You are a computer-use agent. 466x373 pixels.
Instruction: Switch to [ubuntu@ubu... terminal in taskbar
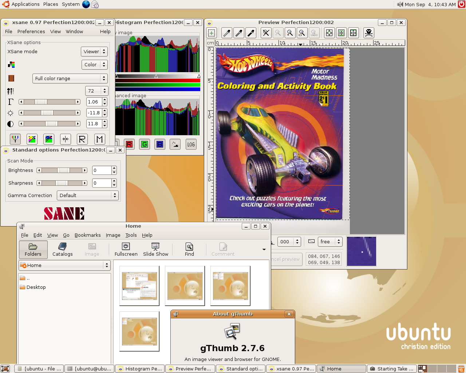pyautogui.click(x=89, y=369)
